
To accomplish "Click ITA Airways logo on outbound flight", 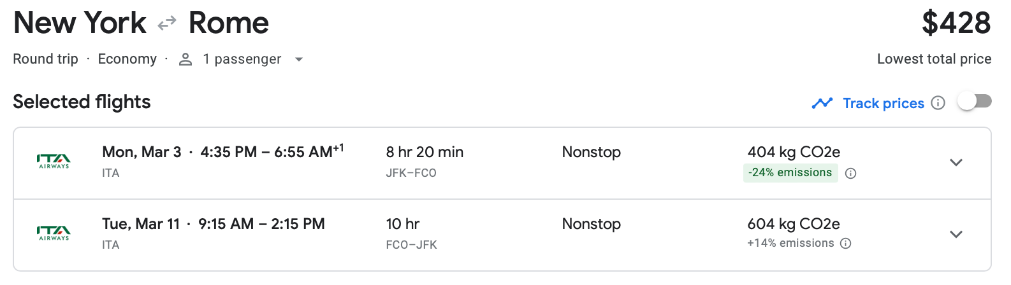I will pyautogui.click(x=54, y=162).
